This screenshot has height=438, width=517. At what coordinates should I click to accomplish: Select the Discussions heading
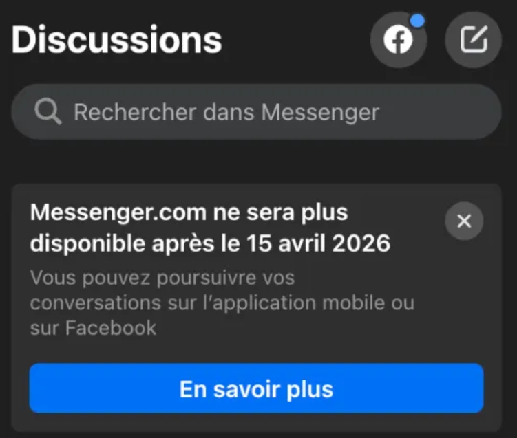click(117, 40)
